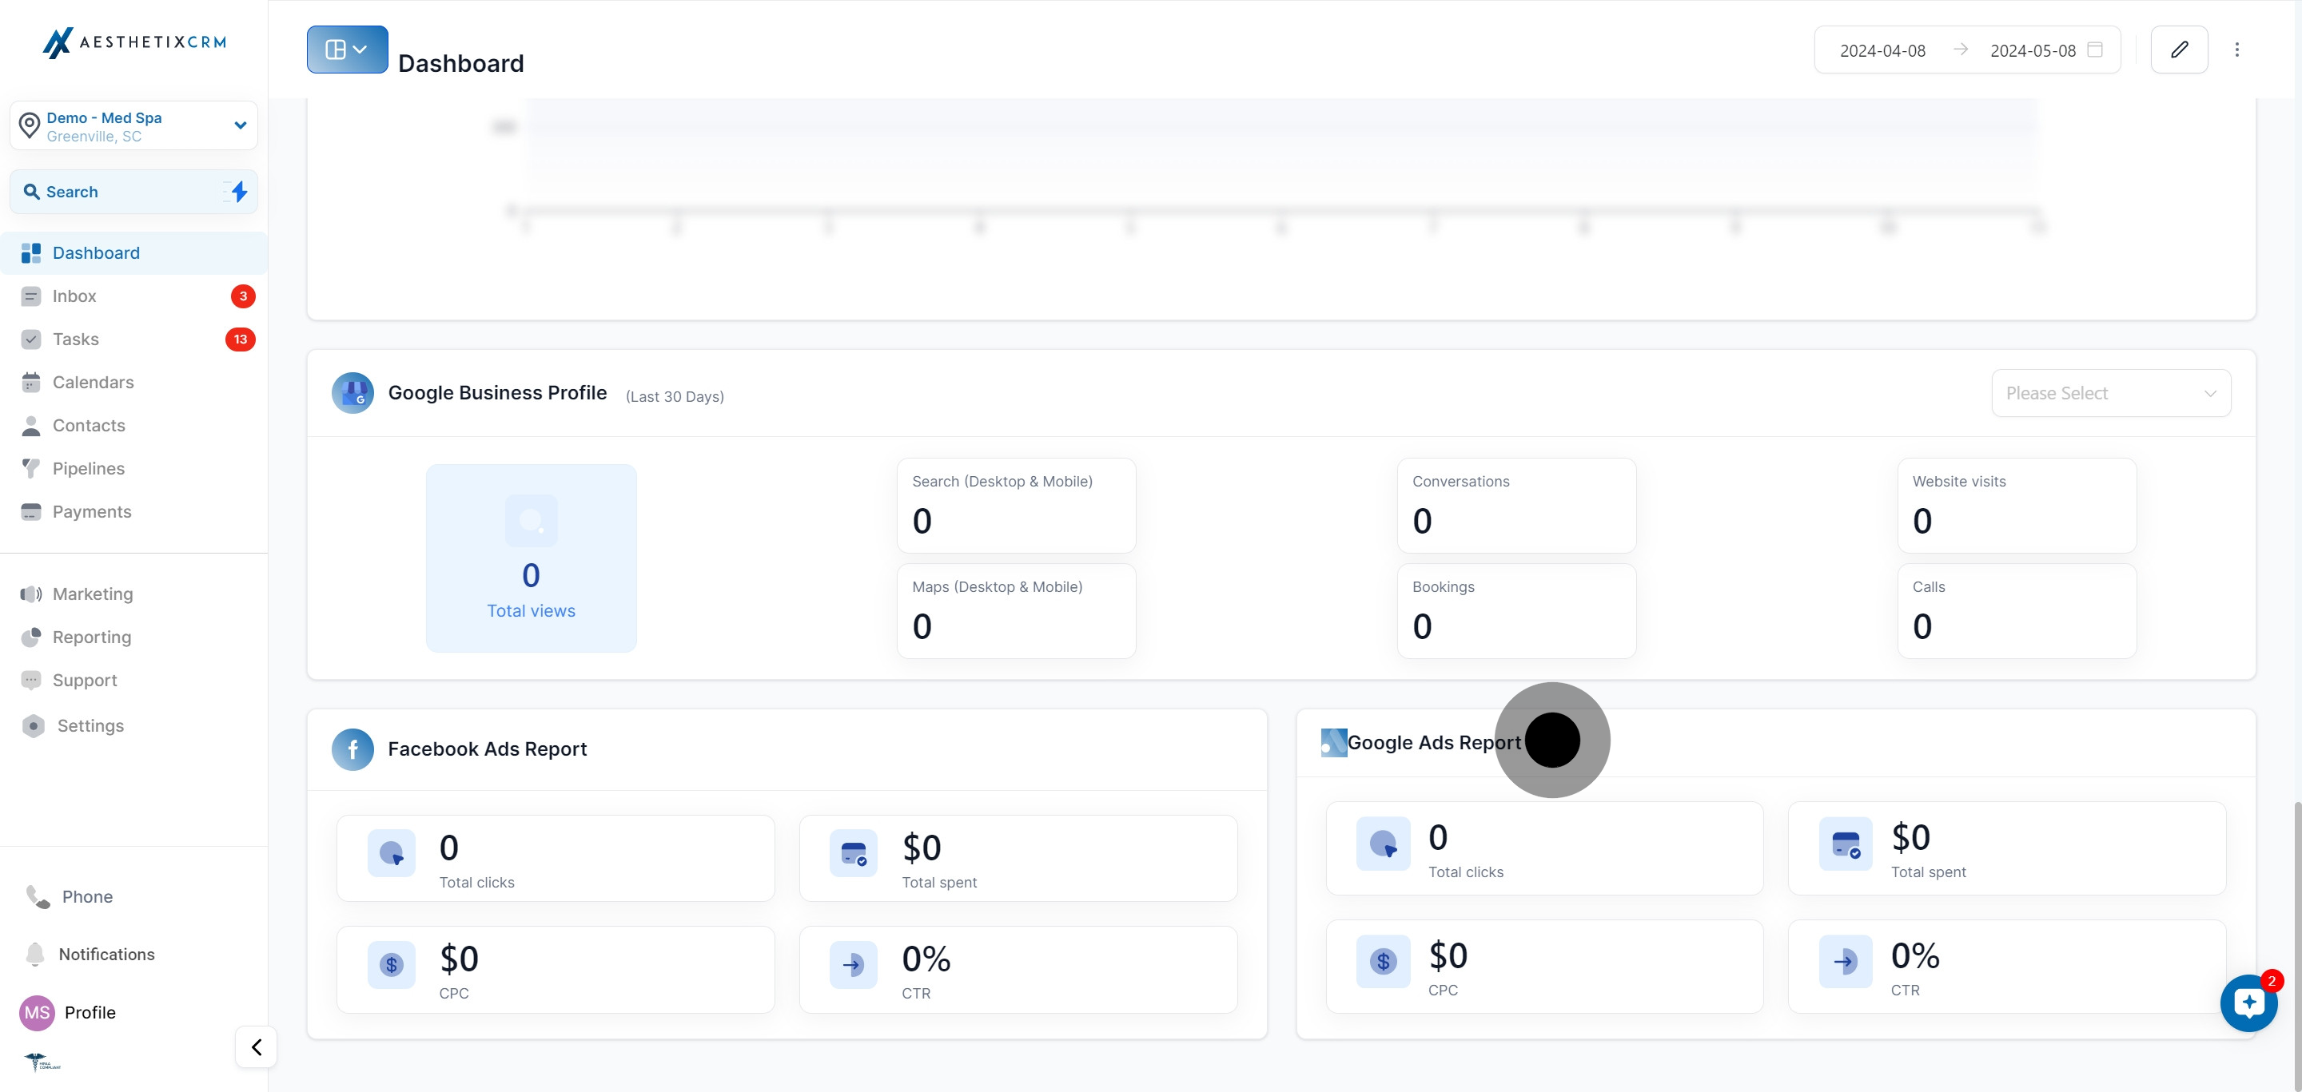Screen dimensions: 2302x1092
Task: Collapse the sidebar with arrow button
Action: (257, 1046)
